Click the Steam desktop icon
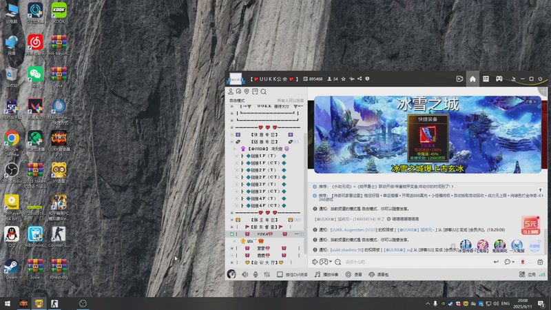 click(11, 269)
